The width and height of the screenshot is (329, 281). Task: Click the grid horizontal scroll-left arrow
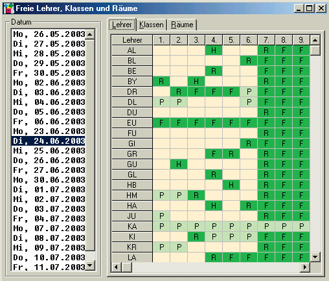(117, 267)
